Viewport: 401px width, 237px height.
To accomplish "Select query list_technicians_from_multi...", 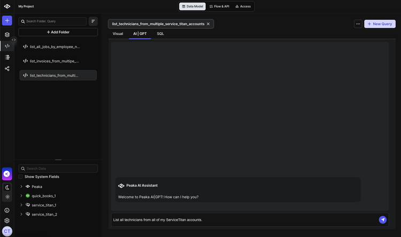I will [x=58, y=75].
